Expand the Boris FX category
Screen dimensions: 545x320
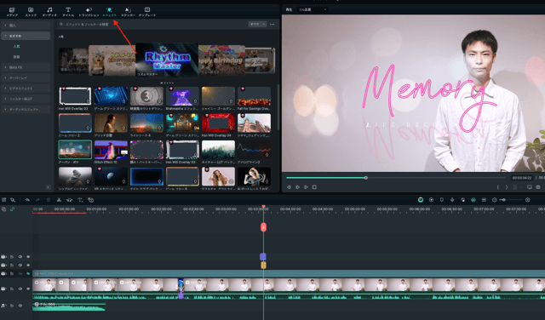[x=26, y=67]
